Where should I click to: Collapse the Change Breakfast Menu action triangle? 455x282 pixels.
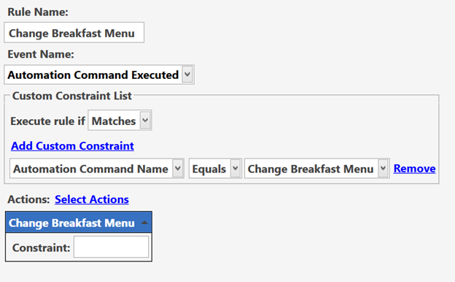point(144,223)
